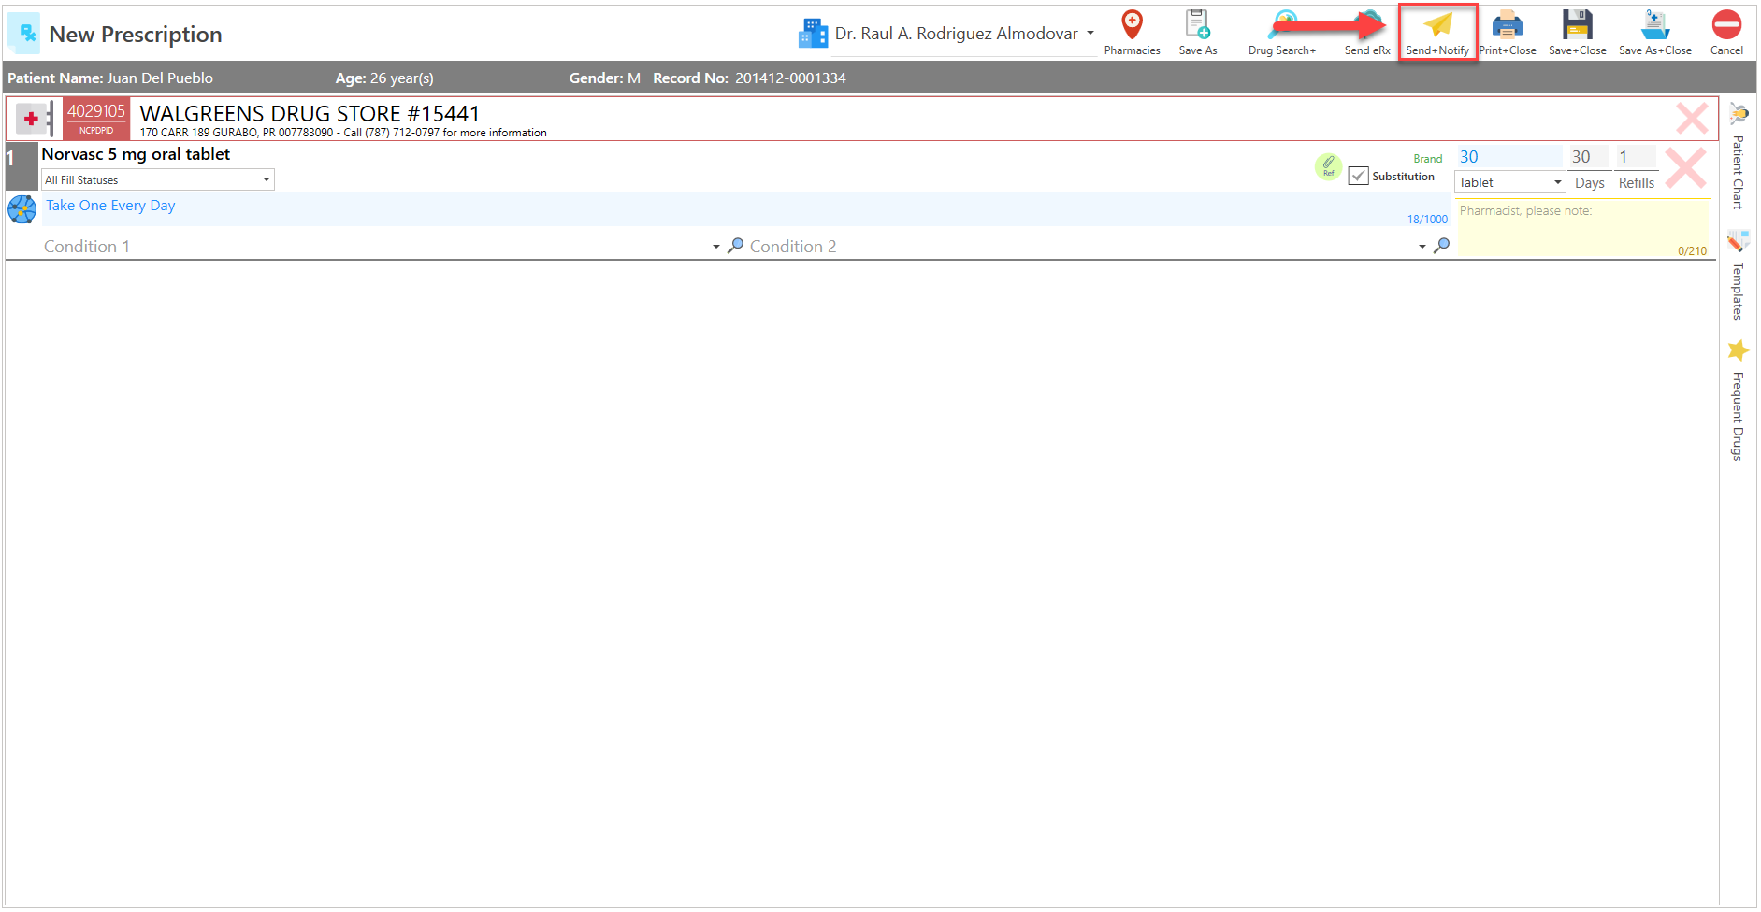Click the clinic building icon beside doctor name
1761x912 pixels.
pyautogui.click(x=813, y=34)
